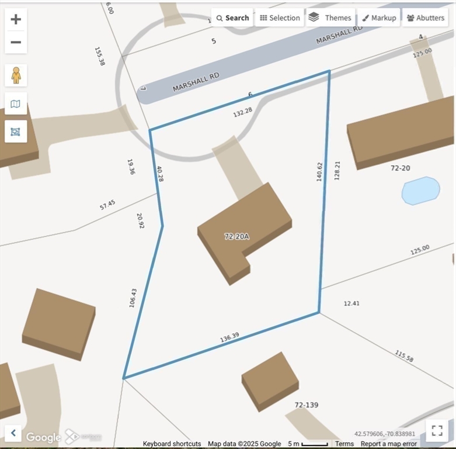Viewport: 456px width, 449px height.
Task: Expand the collapsed side panel chevron
Action: coord(13,433)
